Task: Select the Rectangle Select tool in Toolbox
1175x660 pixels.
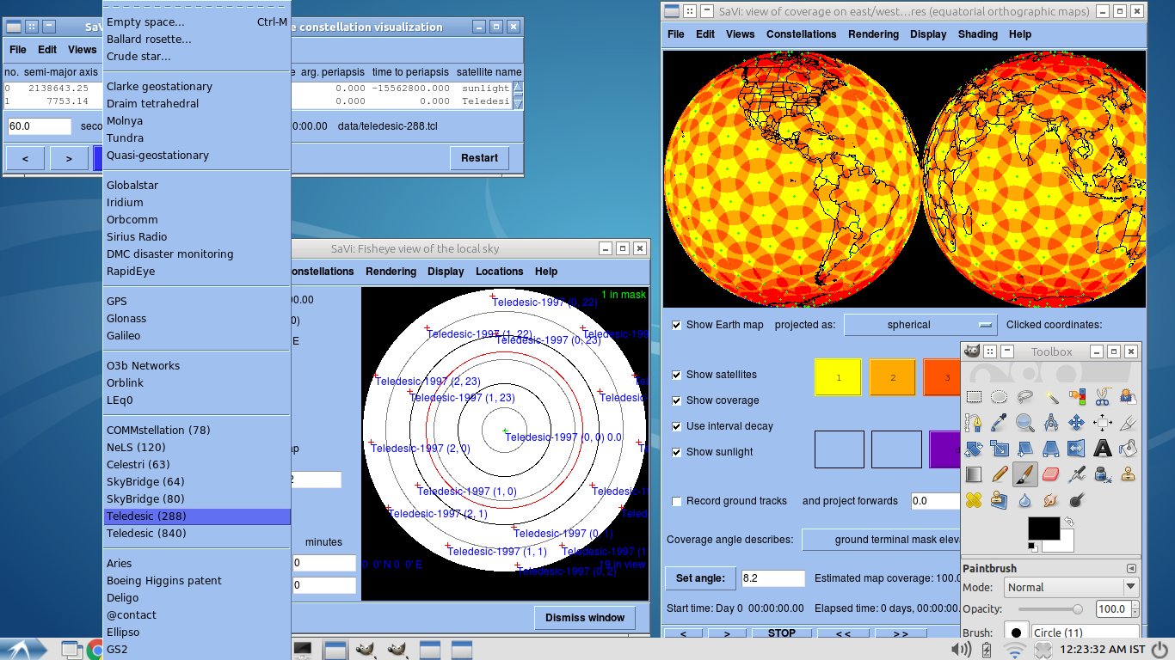Action: pyautogui.click(x=974, y=397)
